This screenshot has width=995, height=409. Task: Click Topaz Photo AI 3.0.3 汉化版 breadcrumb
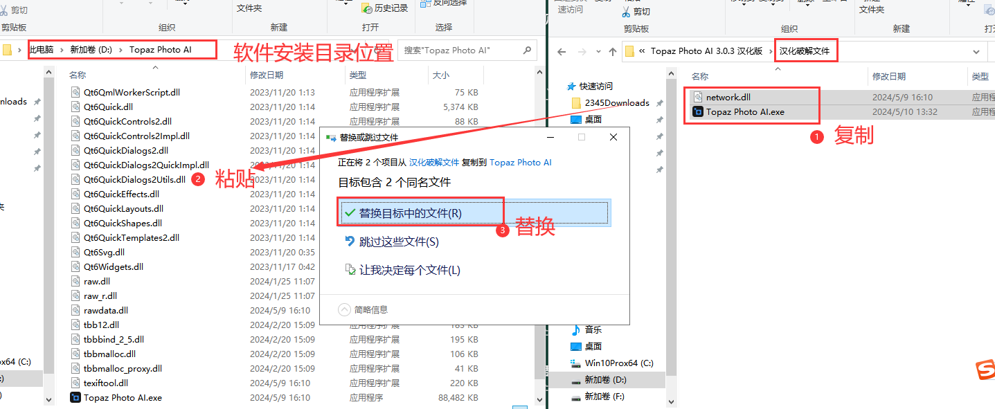707,51
